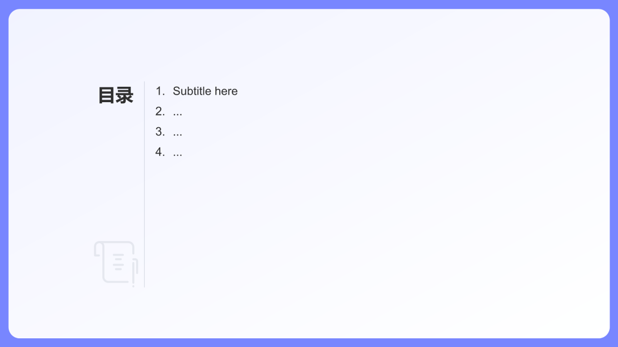This screenshot has width=618, height=347.
Task: Click the list number '4.'
Action: (x=160, y=152)
